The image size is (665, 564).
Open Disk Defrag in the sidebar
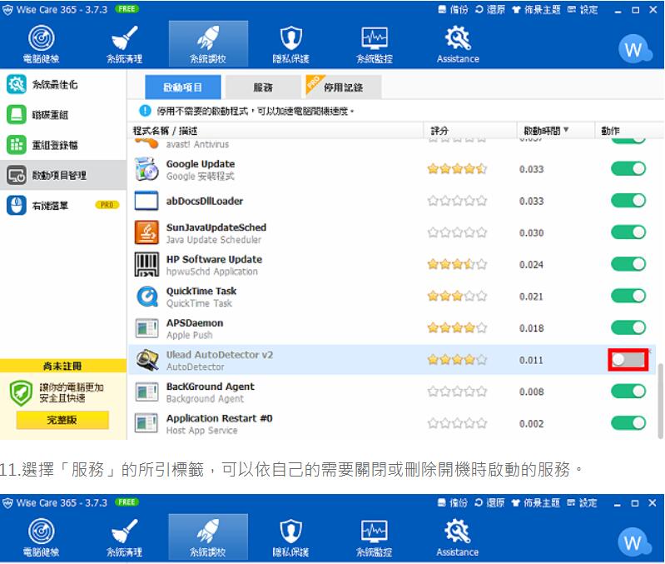(x=63, y=115)
